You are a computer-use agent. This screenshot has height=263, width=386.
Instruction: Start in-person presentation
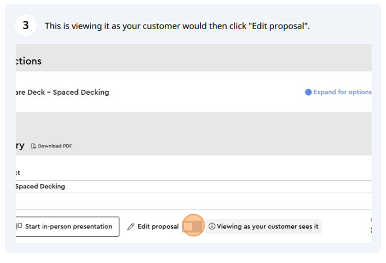[x=67, y=227]
